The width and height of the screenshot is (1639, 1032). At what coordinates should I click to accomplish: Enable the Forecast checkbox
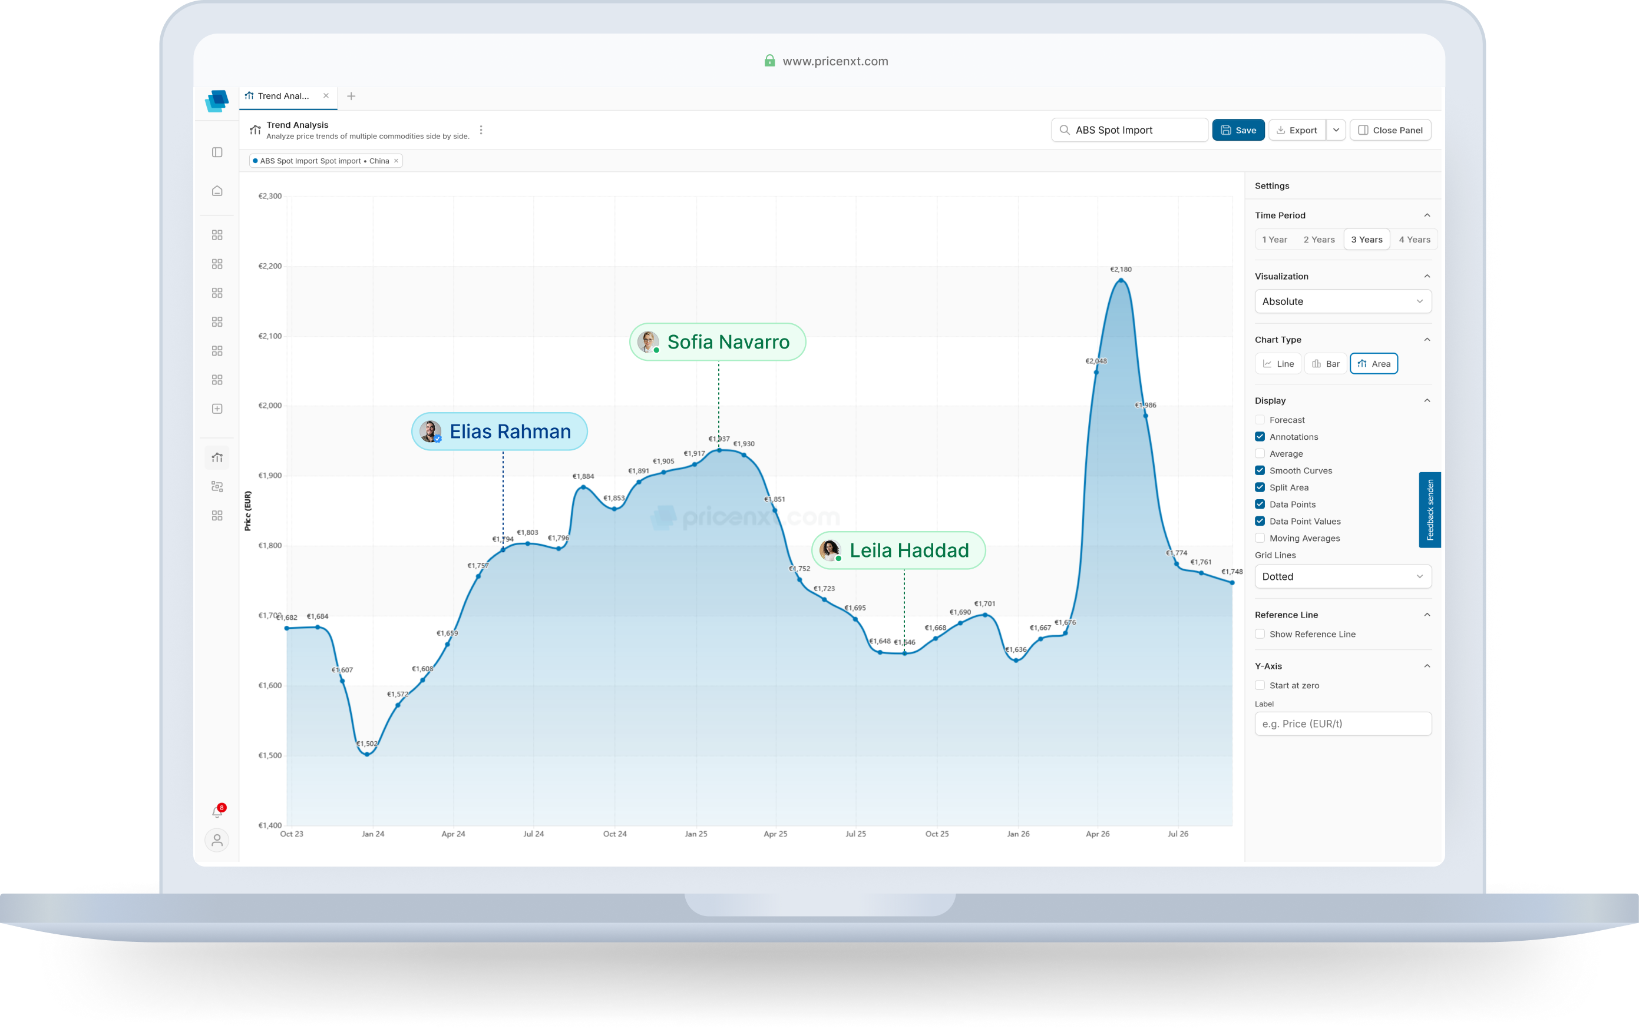pyautogui.click(x=1260, y=420)
